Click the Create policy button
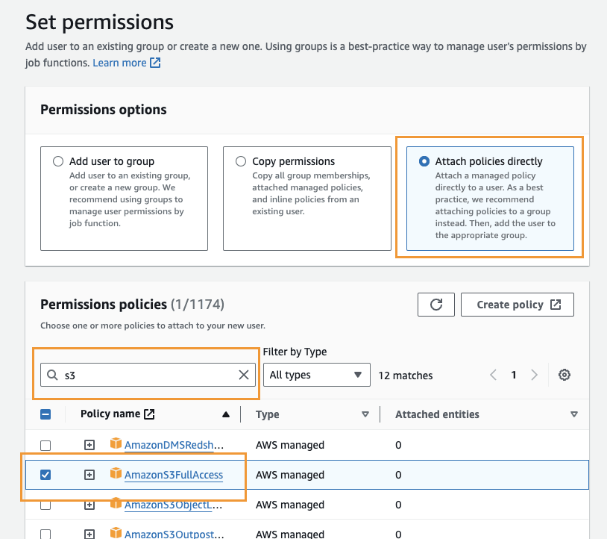This screenshot has width=607, height=539. pyautogui.click(x=517, y=305)
